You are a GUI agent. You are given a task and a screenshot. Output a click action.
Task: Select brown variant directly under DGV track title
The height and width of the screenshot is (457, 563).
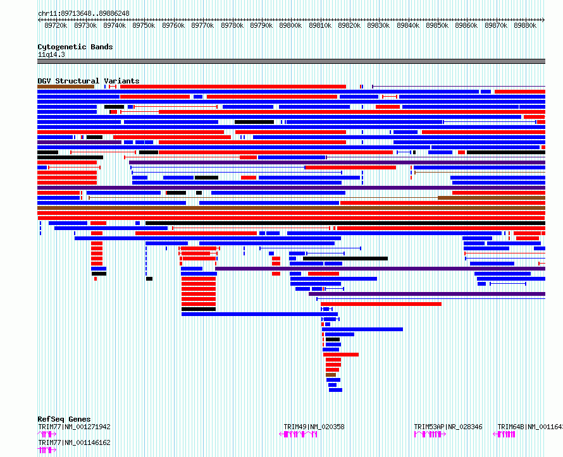point(66,87)
